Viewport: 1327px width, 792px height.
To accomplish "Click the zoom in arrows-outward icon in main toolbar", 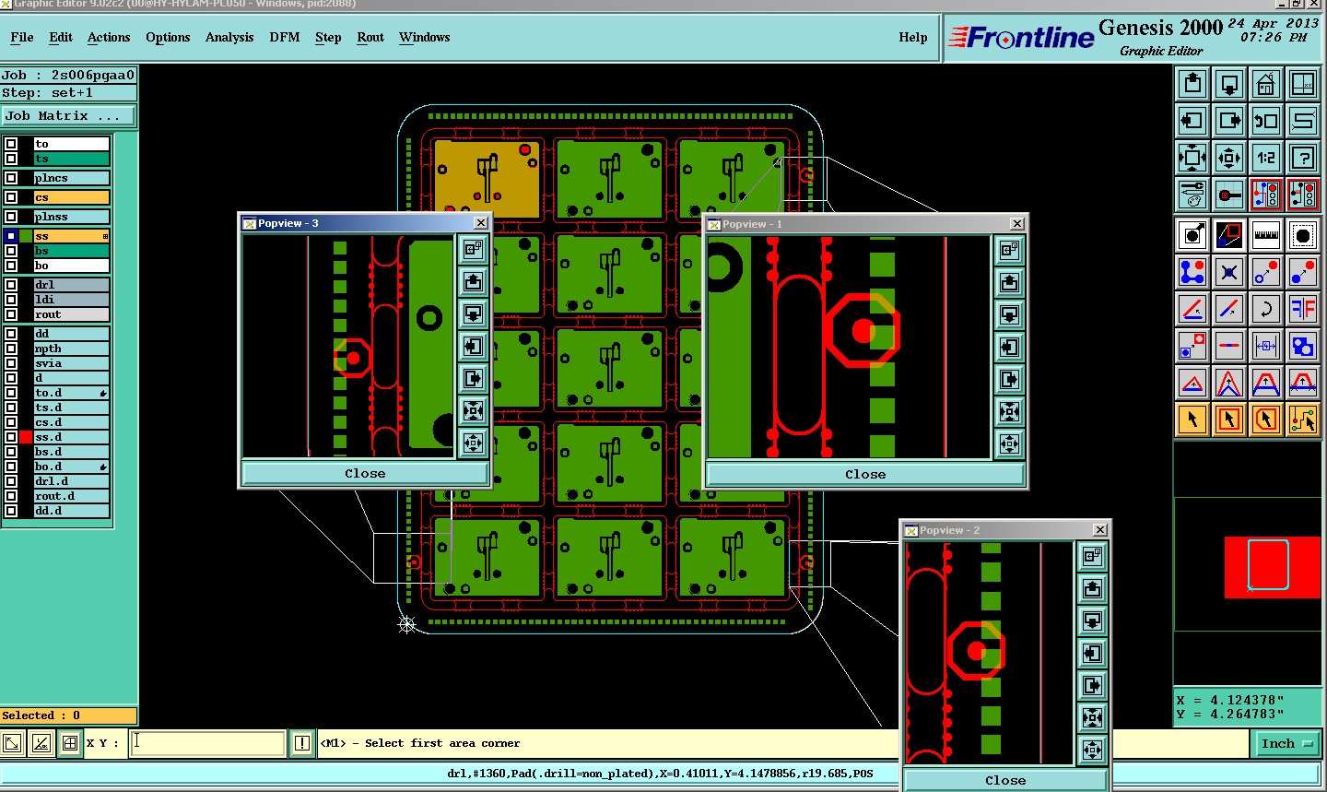I will (1192, 158).
